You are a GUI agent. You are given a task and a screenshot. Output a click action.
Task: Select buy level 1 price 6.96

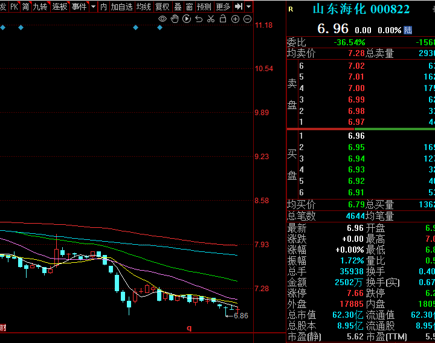[356, 136]
